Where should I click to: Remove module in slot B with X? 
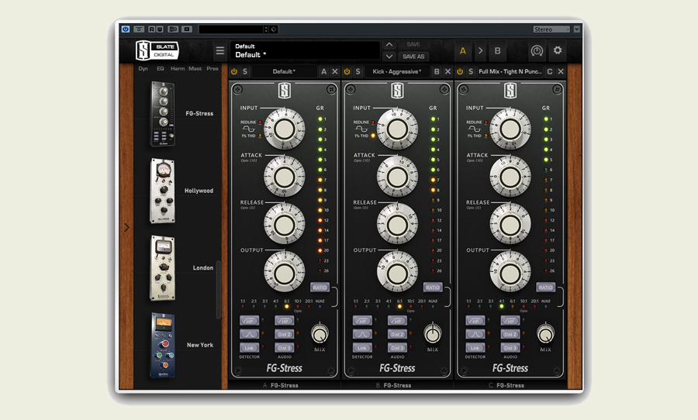pos(447,71)
